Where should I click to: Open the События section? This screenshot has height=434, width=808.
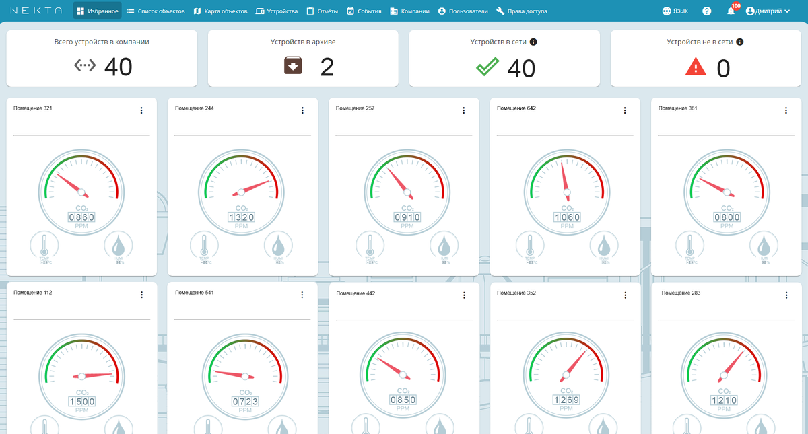pos(364,11)
